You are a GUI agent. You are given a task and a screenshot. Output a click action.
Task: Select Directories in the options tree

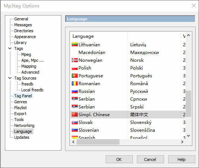tap(24, 31)
